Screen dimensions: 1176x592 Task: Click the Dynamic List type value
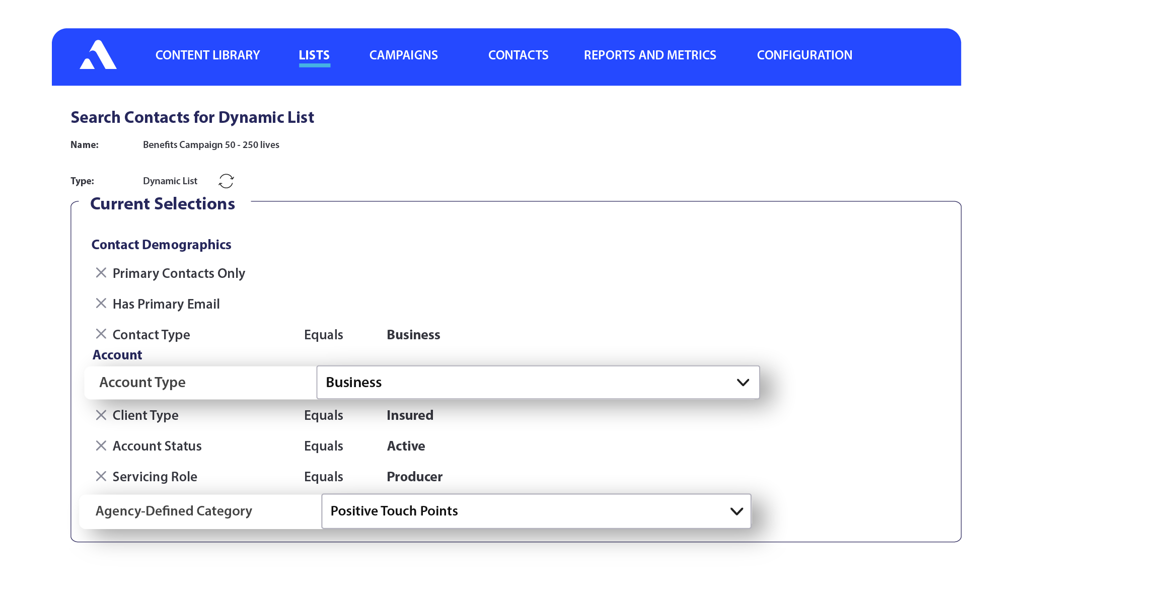coord(170,181)
